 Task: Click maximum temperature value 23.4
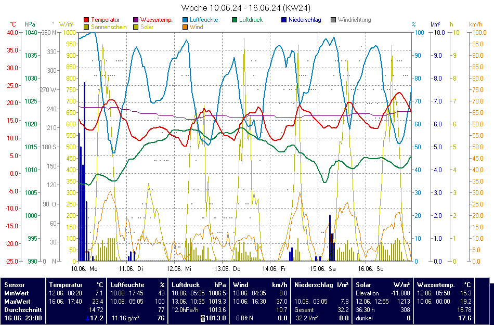pos(97,302)
